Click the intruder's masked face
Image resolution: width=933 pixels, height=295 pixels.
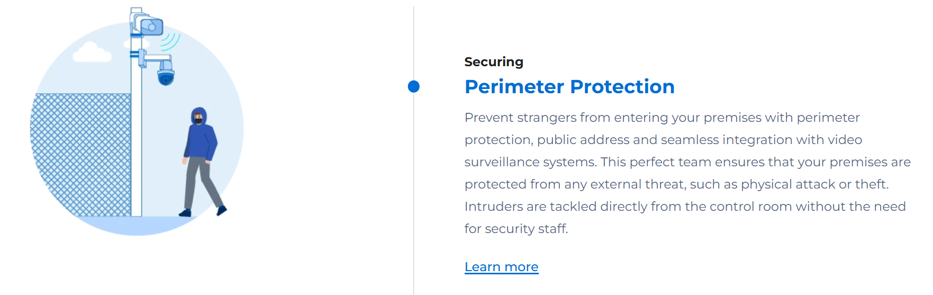coord(198,119)
